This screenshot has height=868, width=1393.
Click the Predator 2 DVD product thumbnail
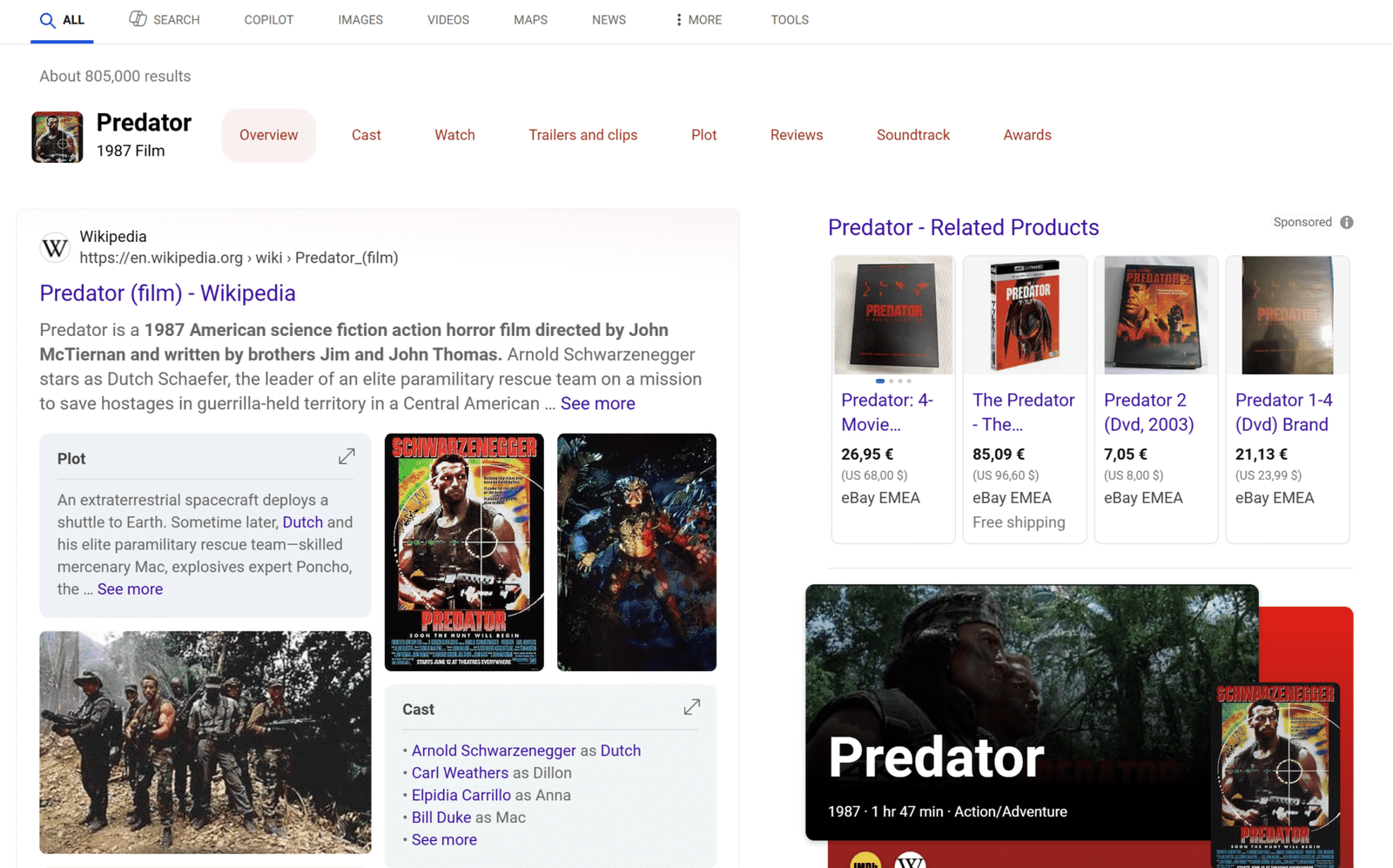coord(1155,315)
